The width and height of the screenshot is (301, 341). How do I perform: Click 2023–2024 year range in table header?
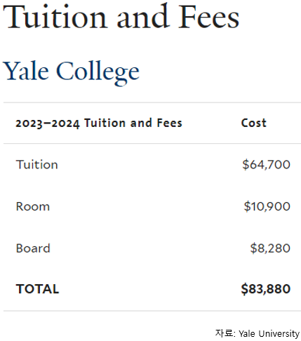point(48,123)
